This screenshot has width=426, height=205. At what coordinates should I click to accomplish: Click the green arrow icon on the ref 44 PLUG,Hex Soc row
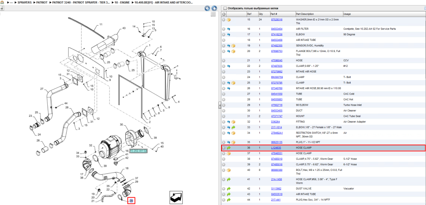pos(228,200)
